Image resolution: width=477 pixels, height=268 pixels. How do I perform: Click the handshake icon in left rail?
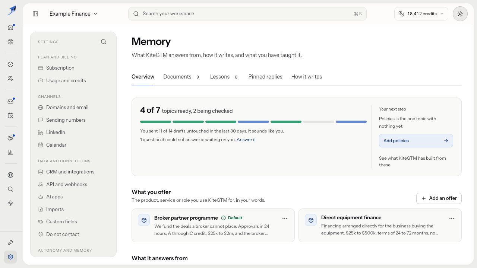coord(10,138)
